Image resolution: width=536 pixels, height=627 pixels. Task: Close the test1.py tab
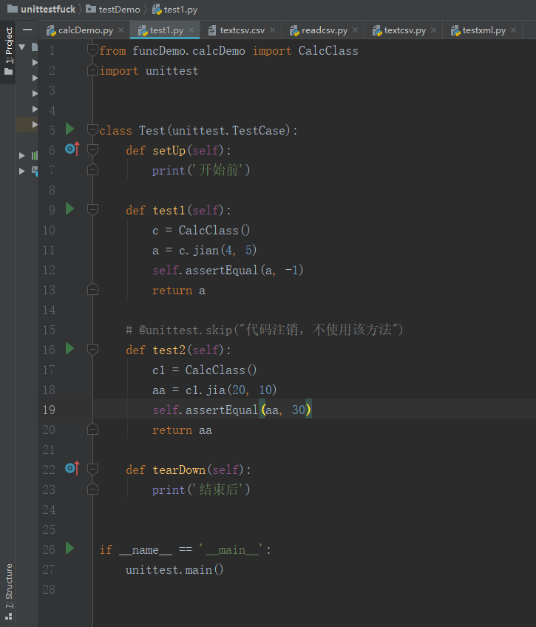(x=191, y=30)
